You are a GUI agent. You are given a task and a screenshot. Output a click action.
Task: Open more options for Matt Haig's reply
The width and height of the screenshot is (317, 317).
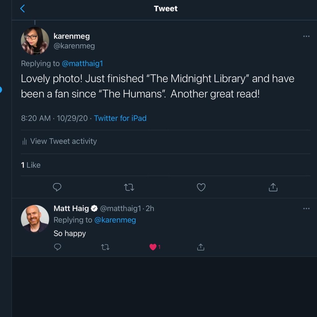click(x=306, y=209)
